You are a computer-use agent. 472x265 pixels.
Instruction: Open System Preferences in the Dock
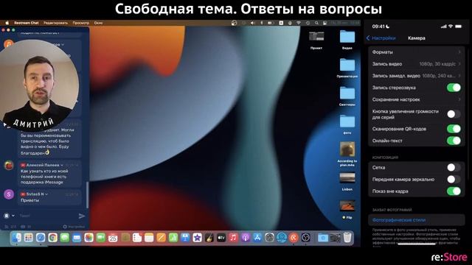(269, 238)
